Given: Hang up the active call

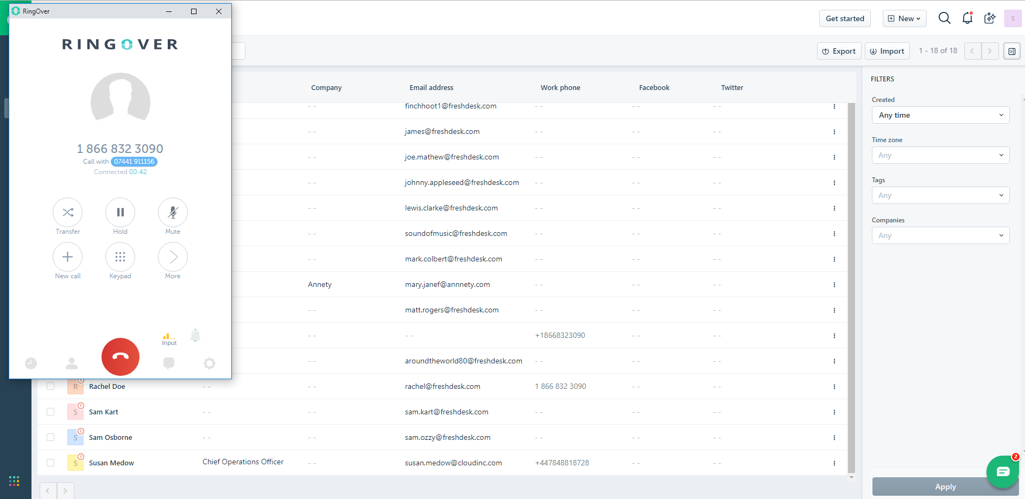Looking at the screenshot, I should pos(120,357).
